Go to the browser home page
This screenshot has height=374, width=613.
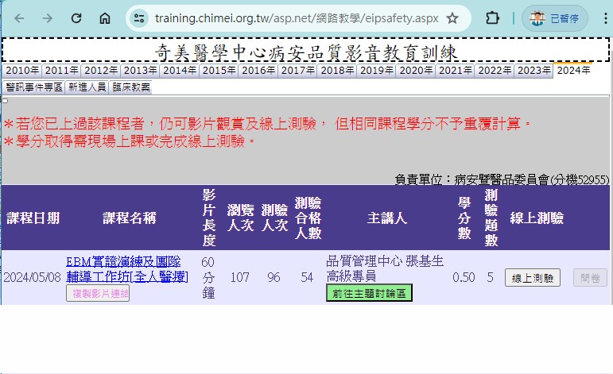105,18
